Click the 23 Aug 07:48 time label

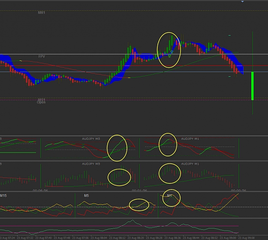[62, 237]
